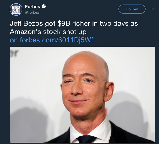This screenshot has height=144, width=159.
Task: Click the blurred 'er' lettering in photo corner
Action: (x=14, y=53)
